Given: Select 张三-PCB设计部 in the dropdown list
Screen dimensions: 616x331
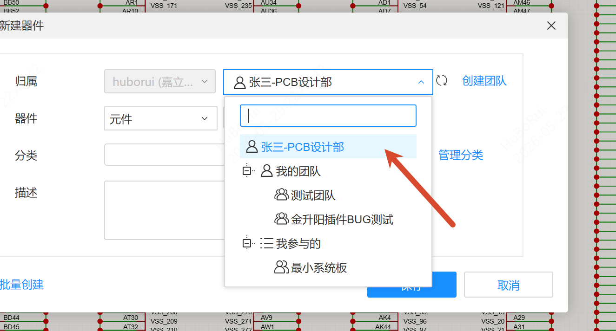Looking at the screenshot, I should point(328,147).
